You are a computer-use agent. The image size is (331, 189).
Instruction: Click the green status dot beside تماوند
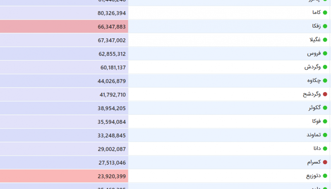(x=325, y=135)
